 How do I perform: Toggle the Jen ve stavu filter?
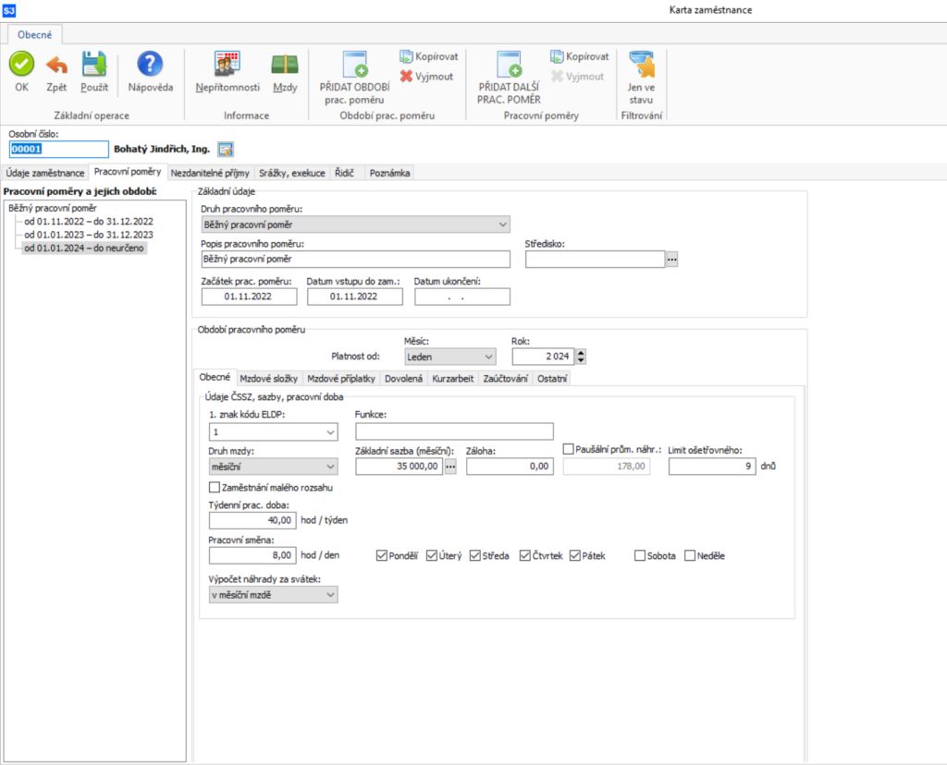[641, 65]
